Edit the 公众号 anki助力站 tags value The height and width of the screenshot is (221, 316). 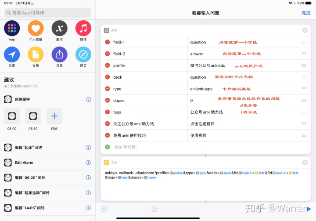[x=207, y=112]
